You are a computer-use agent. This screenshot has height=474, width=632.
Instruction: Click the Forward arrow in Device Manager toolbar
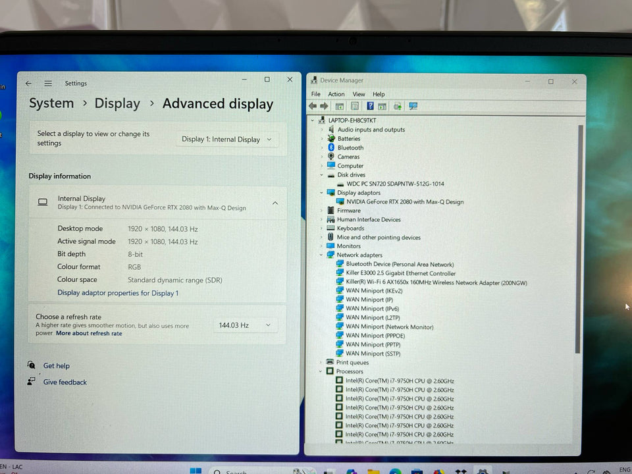coord(324,106)
